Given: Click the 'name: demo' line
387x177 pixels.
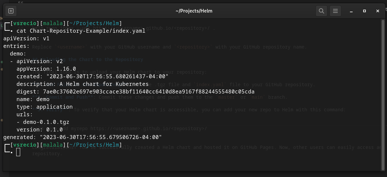Looking at the screenshot, I should pyautogui.click(x=33, y=99).
